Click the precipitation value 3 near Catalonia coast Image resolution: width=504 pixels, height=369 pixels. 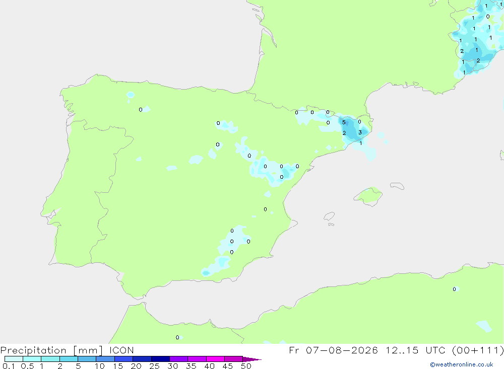pos(360,132)
